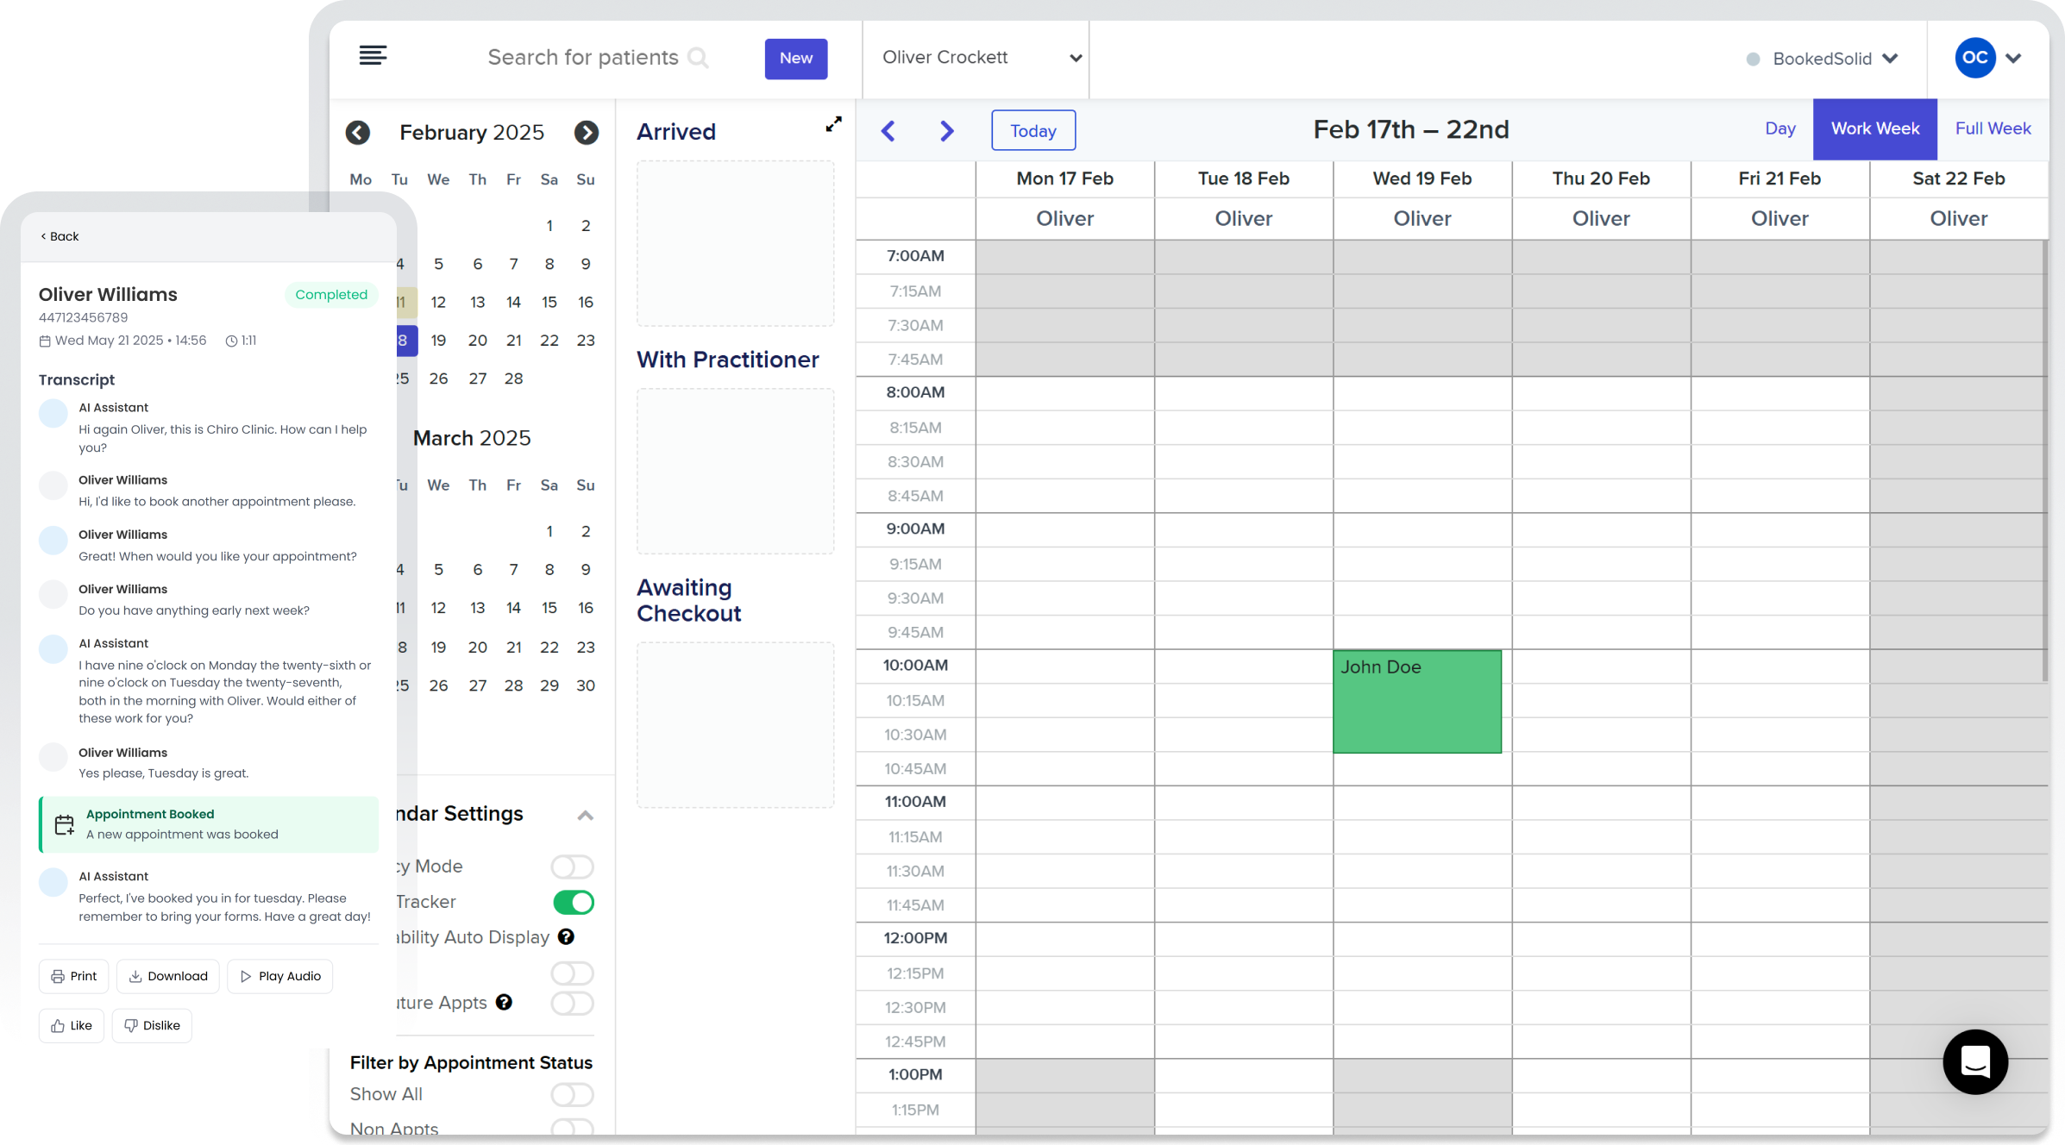Image resolution: width=2065 pixels, height=1145 pixels.
Task: Switch to Day view
Action: click(1779, 128)
